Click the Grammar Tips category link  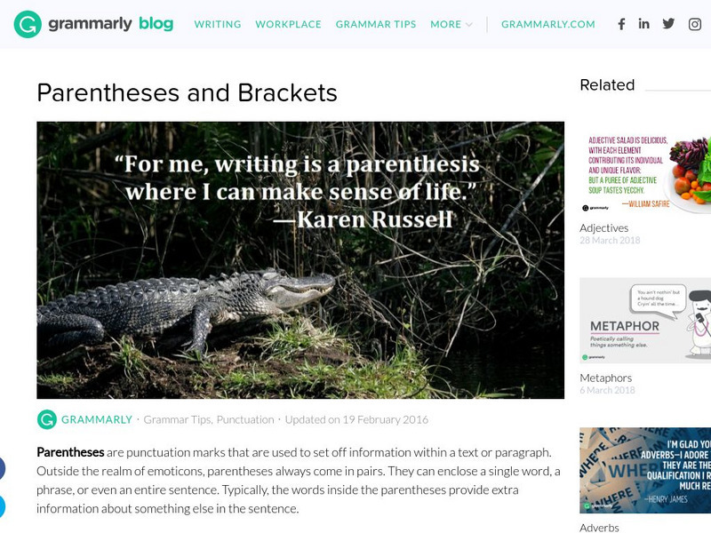click(177, 419)
